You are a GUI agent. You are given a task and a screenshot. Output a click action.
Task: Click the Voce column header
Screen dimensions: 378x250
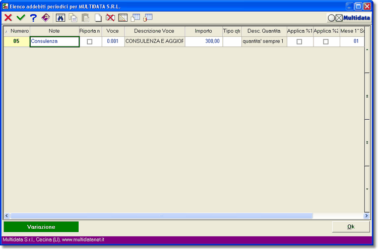(113, 31)
